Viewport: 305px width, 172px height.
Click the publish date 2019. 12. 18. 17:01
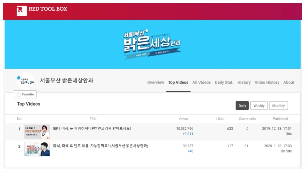point(277,129)
